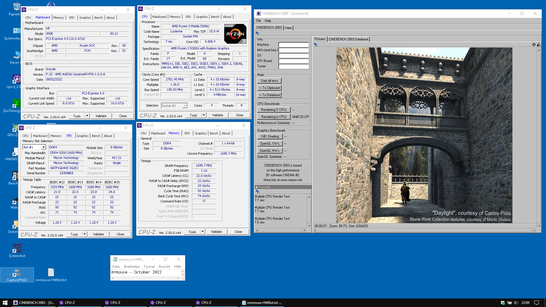Click the To Clipboard button
This screenshot has width=546, height=307.
pyautogui.click(x=269, y=88)
